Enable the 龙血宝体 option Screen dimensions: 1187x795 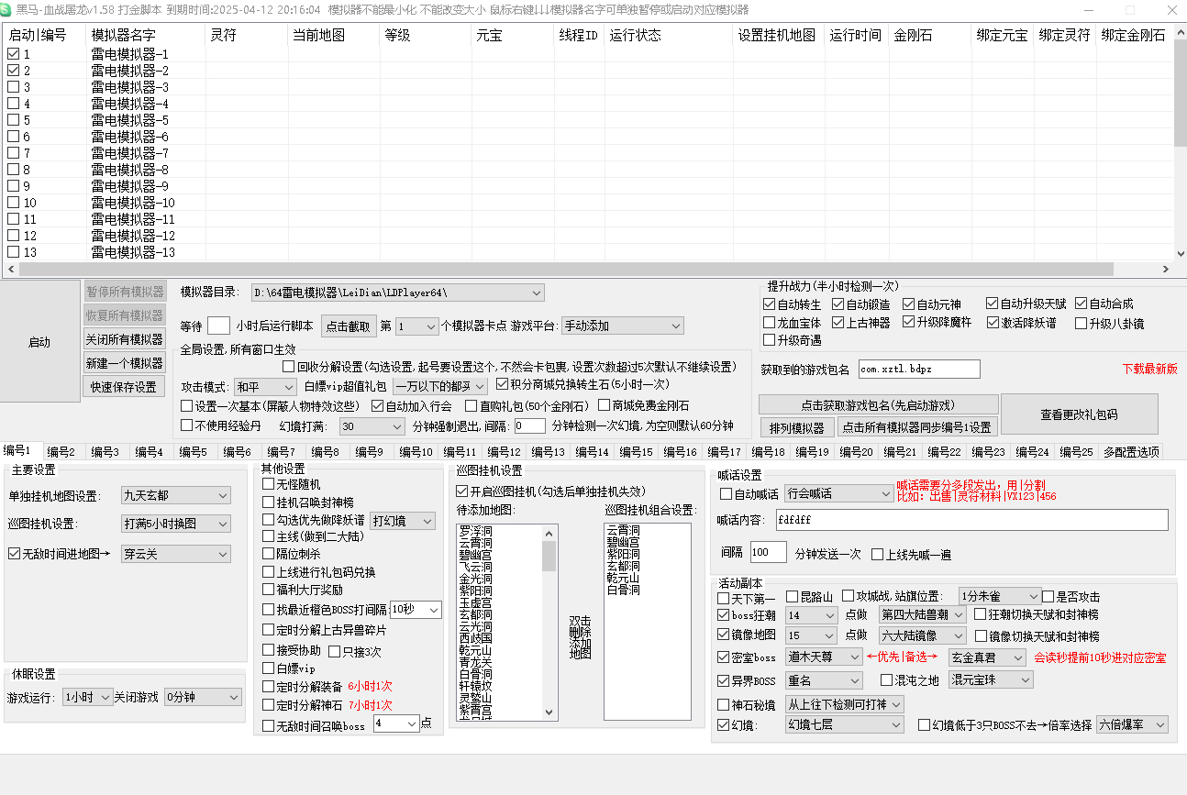point(769,323)
